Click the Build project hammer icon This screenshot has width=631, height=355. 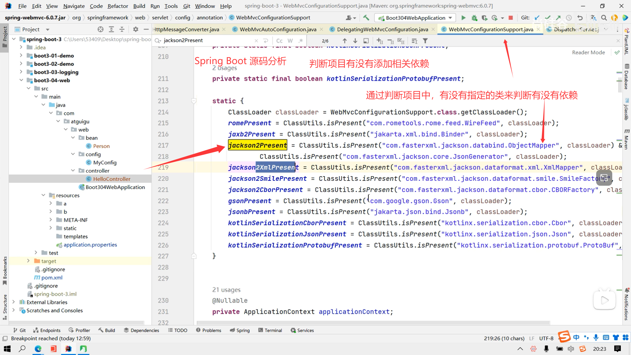pos(366,18)
